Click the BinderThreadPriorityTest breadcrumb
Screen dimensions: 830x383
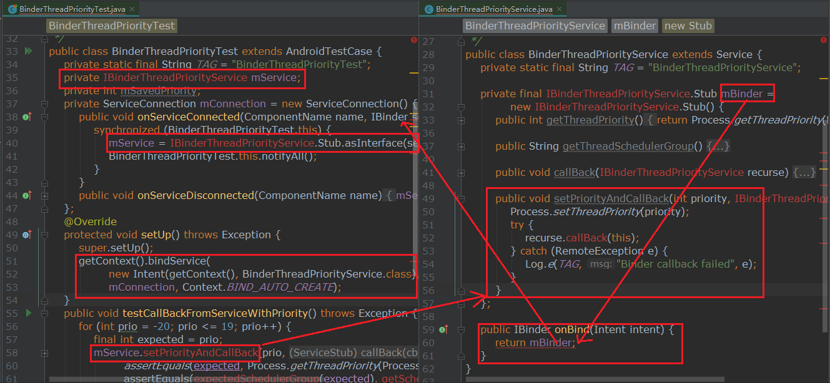112,26
